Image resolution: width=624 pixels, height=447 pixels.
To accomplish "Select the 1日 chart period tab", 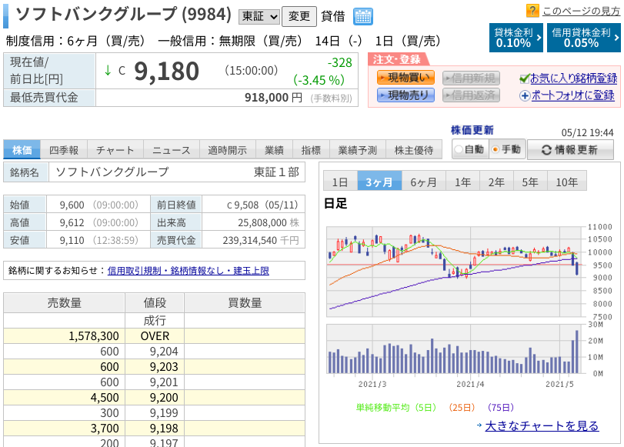I will (x=340, y=181).
